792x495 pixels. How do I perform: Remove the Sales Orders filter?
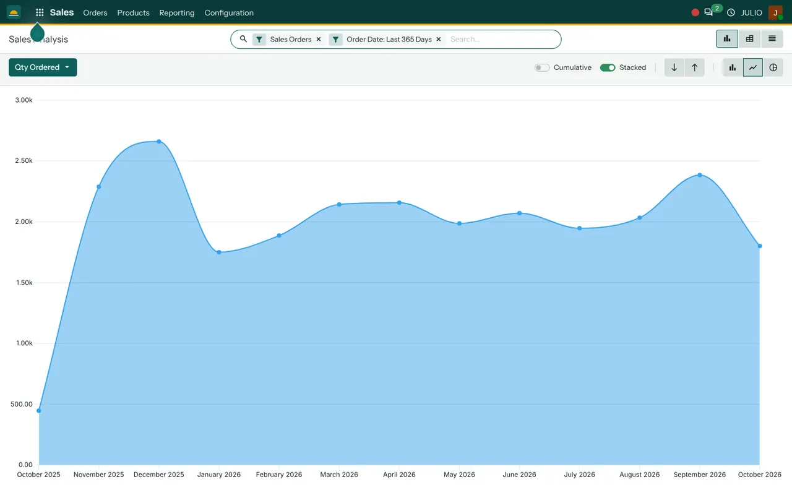click(x=319, y=39)
